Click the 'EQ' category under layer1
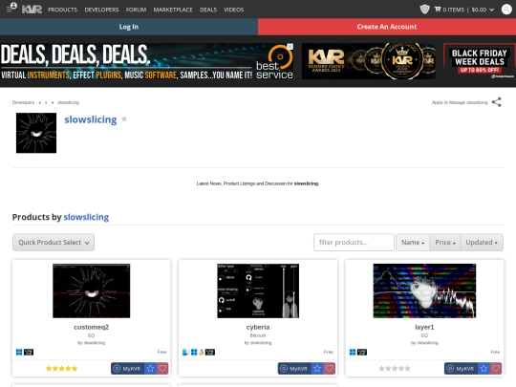This screenshot has height=387, width=516. (x=424, y=335)
